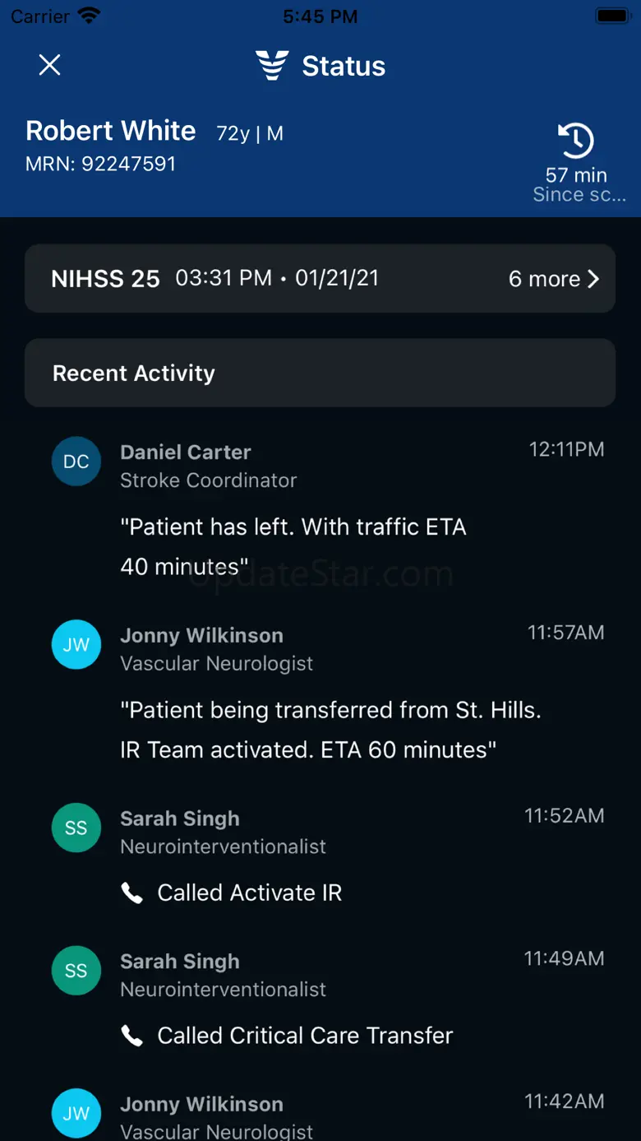Tap the 57 min since scan label
The width and height of the screenshot is (641, 1141).
[x=577, y=184]
